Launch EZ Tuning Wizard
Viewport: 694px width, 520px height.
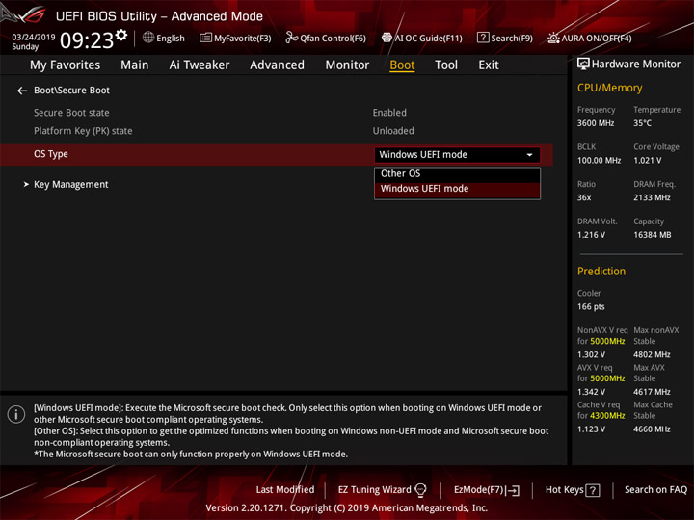pyautogui.click(x=374, y=490)
